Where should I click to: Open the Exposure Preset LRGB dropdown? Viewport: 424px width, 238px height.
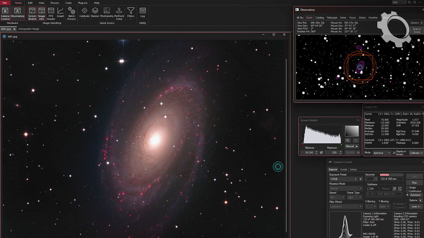[x=344, y=179]
